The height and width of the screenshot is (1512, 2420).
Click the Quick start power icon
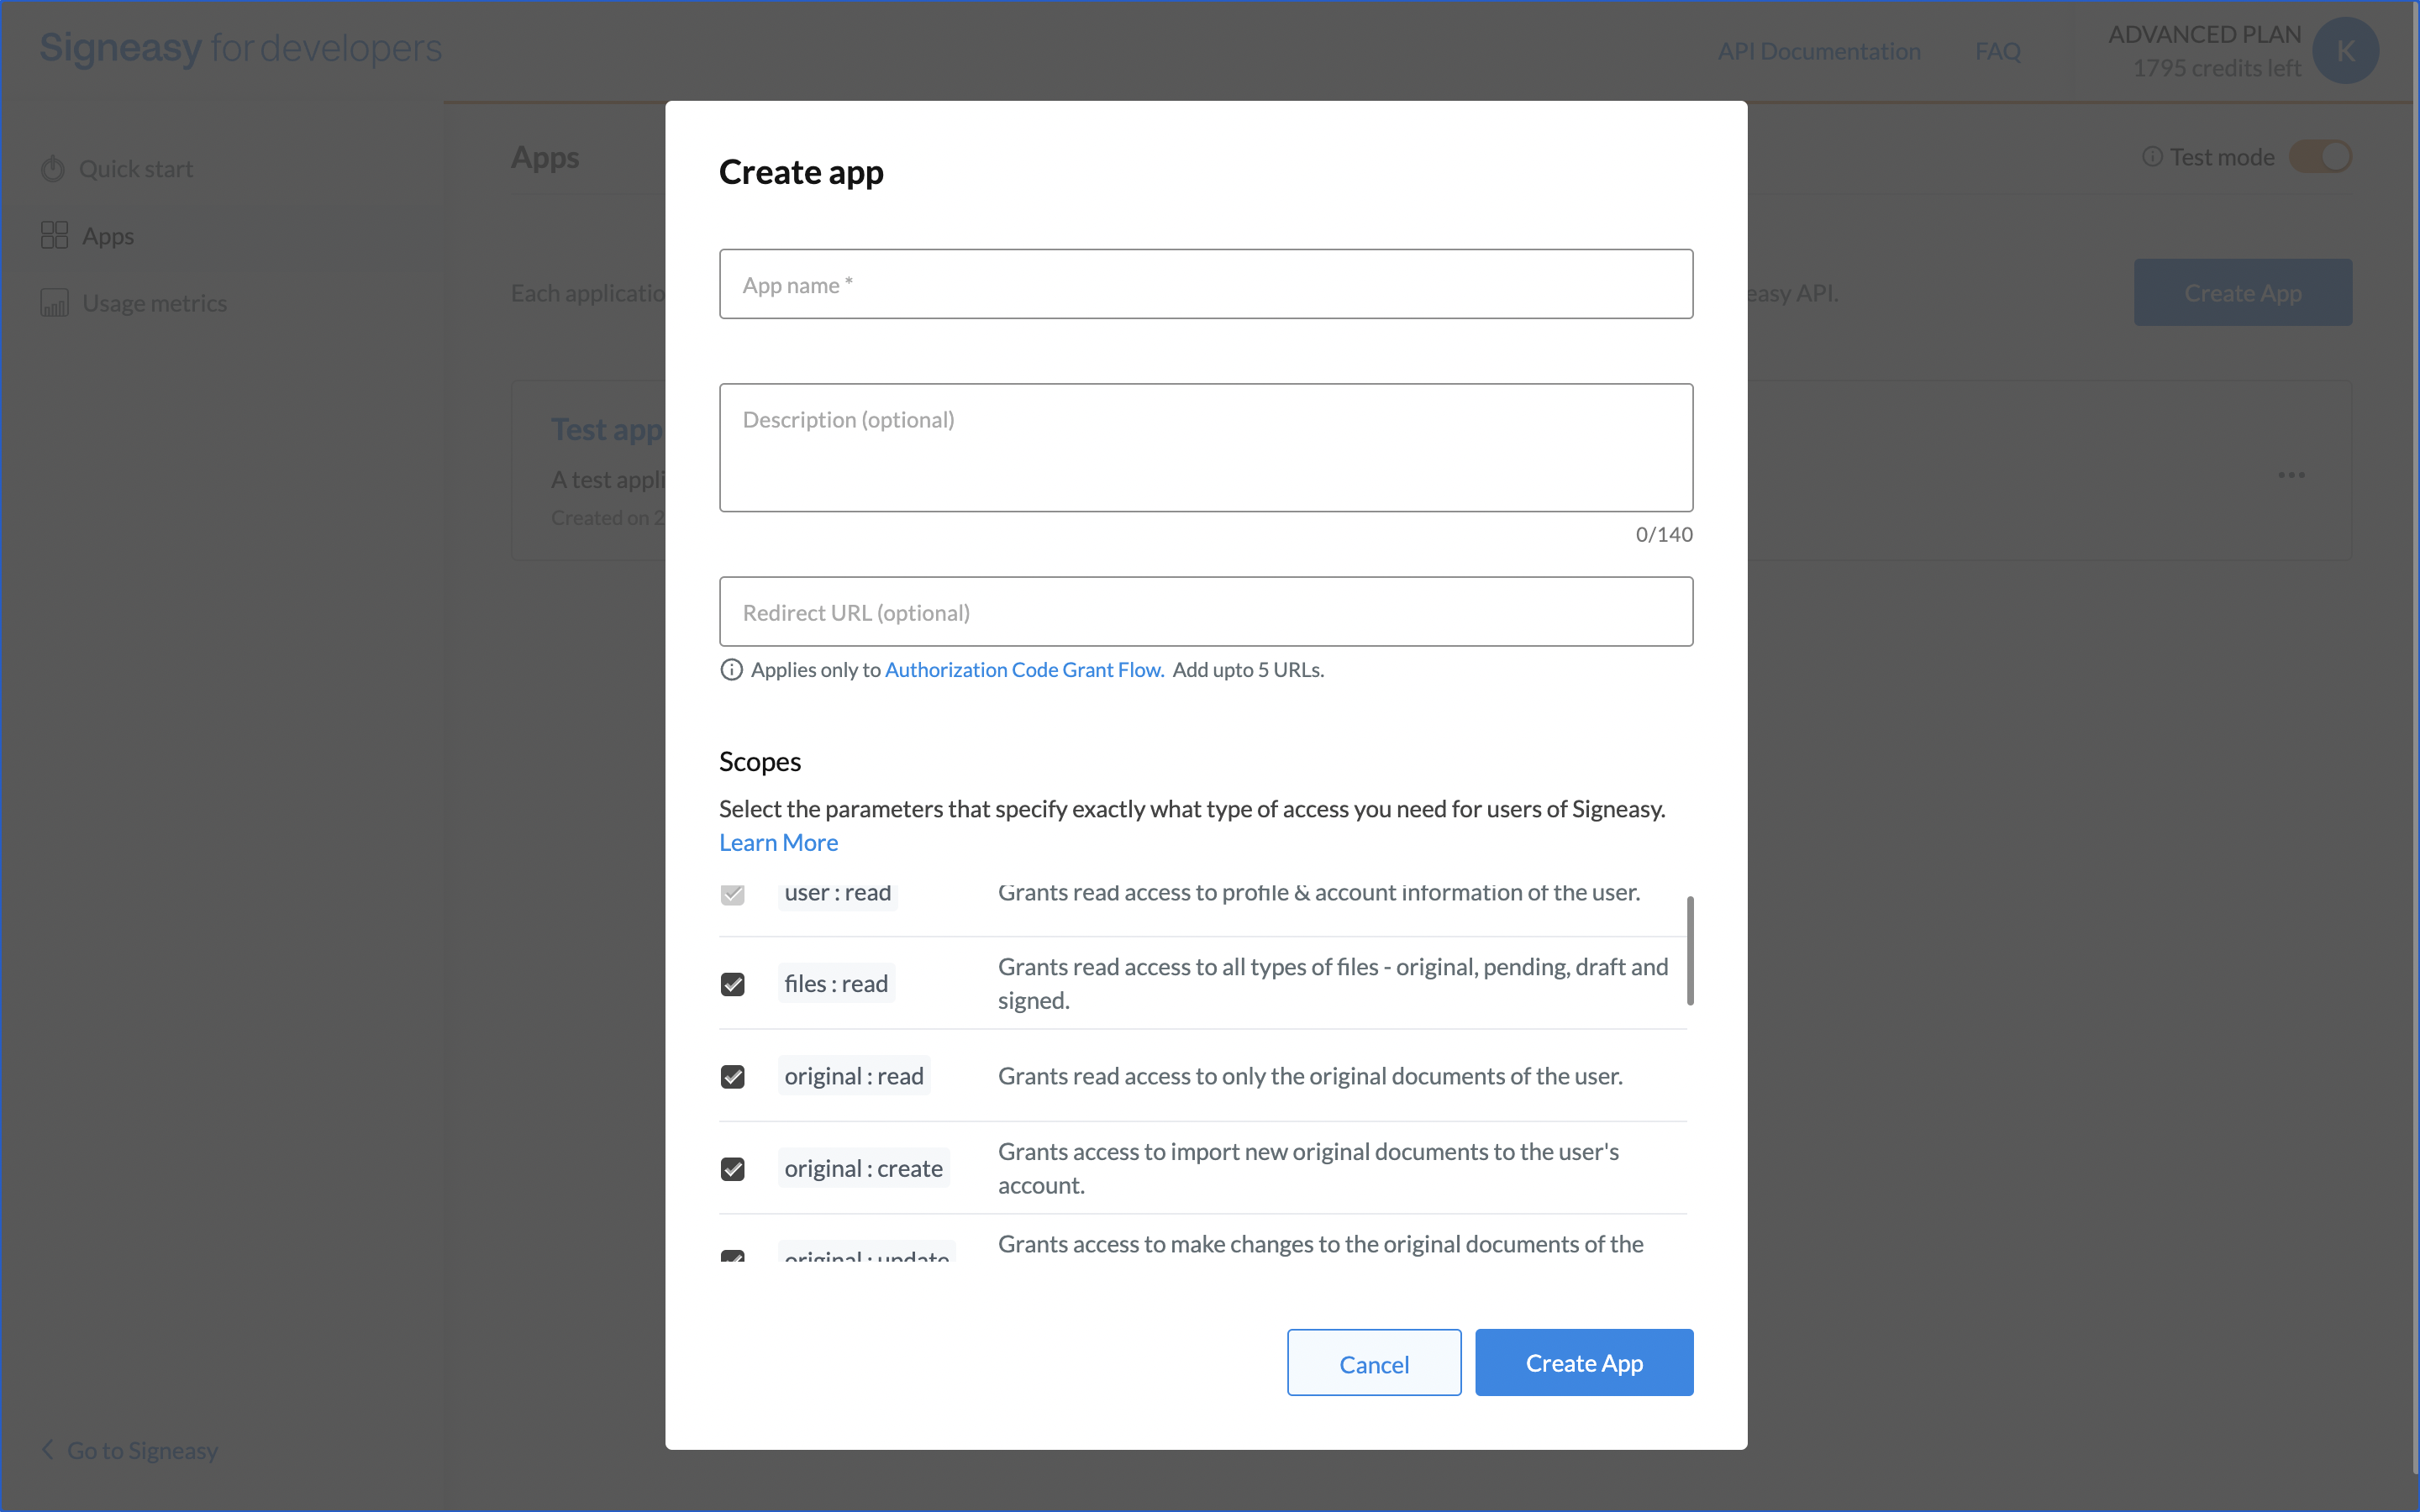53,169
